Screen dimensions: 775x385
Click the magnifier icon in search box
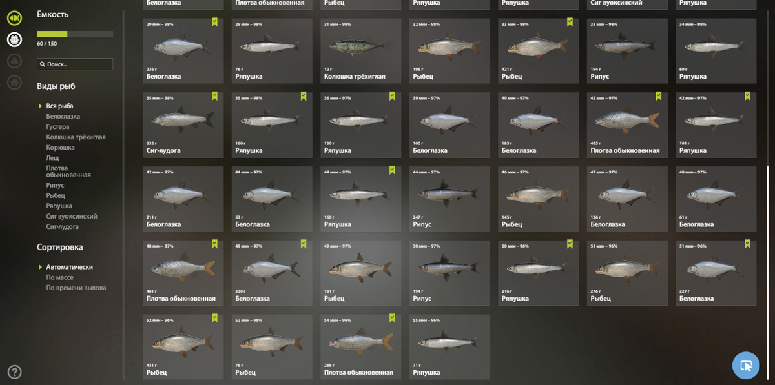click(43, 64)
